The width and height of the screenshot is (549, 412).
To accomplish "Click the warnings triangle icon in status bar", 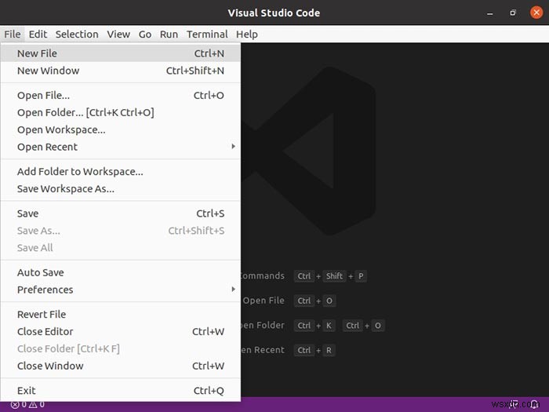I will tap(33, 405).
